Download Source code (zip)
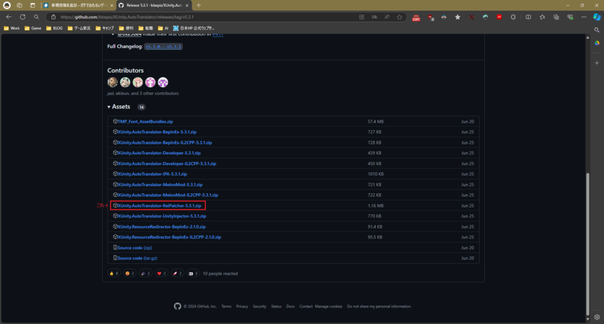 click(134, 248)
